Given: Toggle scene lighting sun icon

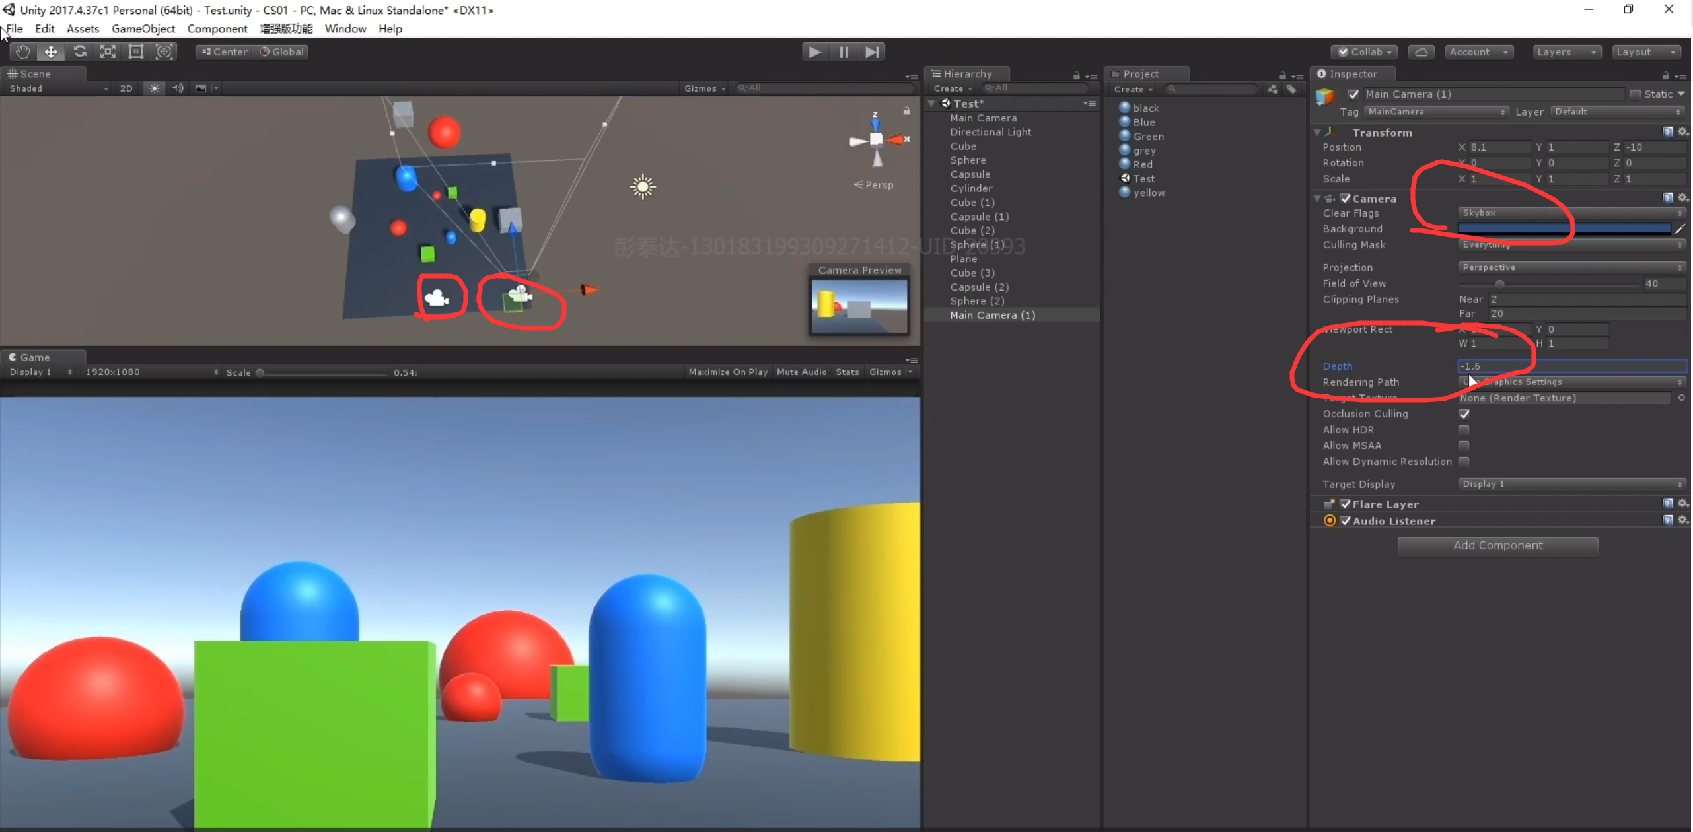Looking at the screenshot, I should pyautogui.click(x=154, y=88).
